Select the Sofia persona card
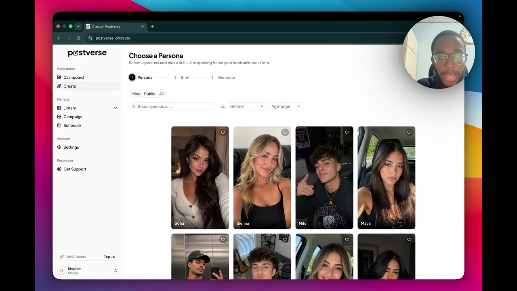Image resolution: width=517 pixels, height=291 pixels. coord(200,178)
